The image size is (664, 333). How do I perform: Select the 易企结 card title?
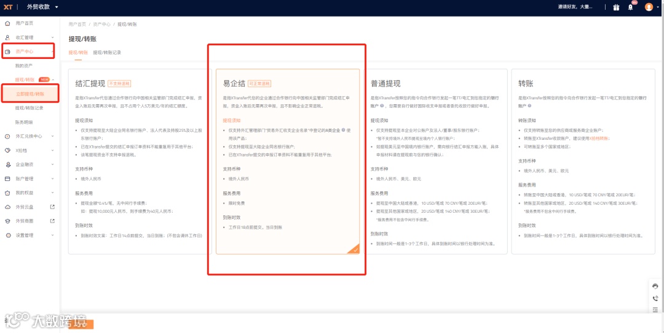(x=234, y=83)
